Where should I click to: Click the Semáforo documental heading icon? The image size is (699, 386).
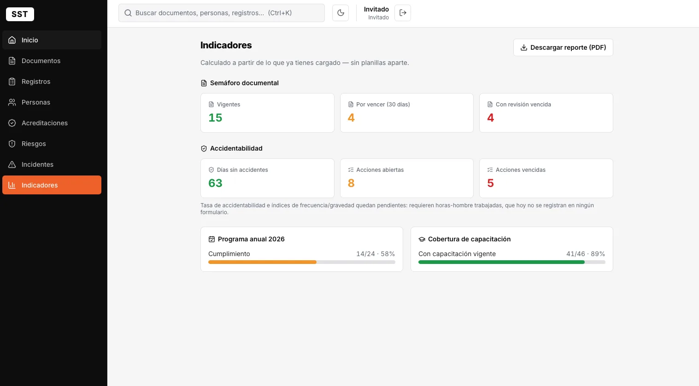[x=204, y=83]
